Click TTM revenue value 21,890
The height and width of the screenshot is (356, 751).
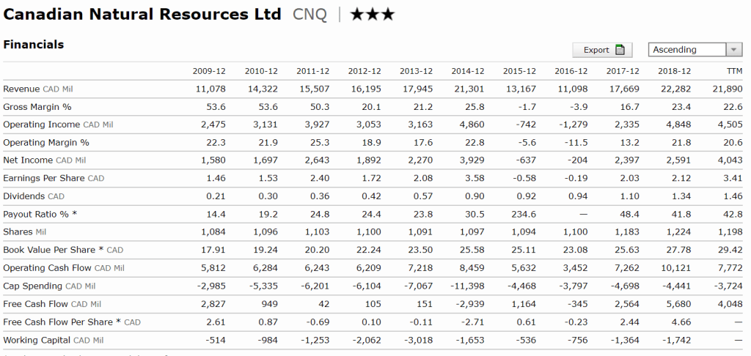coord(727,89)
